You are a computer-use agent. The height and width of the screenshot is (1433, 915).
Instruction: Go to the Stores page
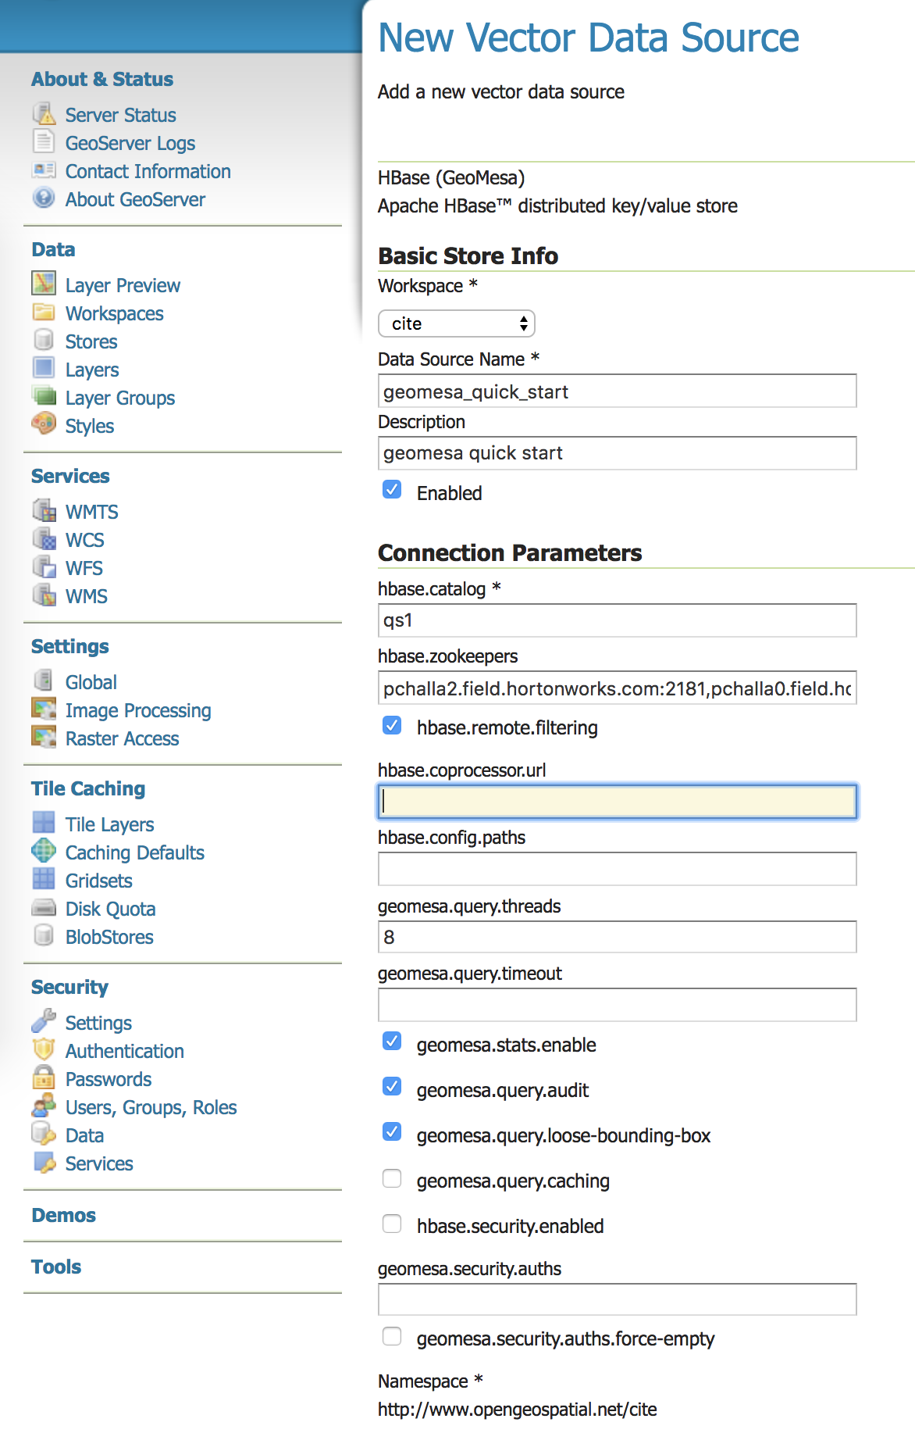pos(91,341)
